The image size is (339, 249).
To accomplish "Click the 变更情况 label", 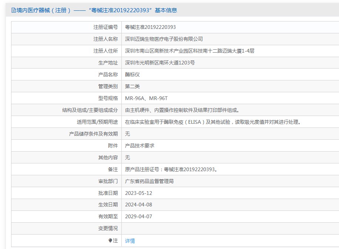I will [108, 228].
